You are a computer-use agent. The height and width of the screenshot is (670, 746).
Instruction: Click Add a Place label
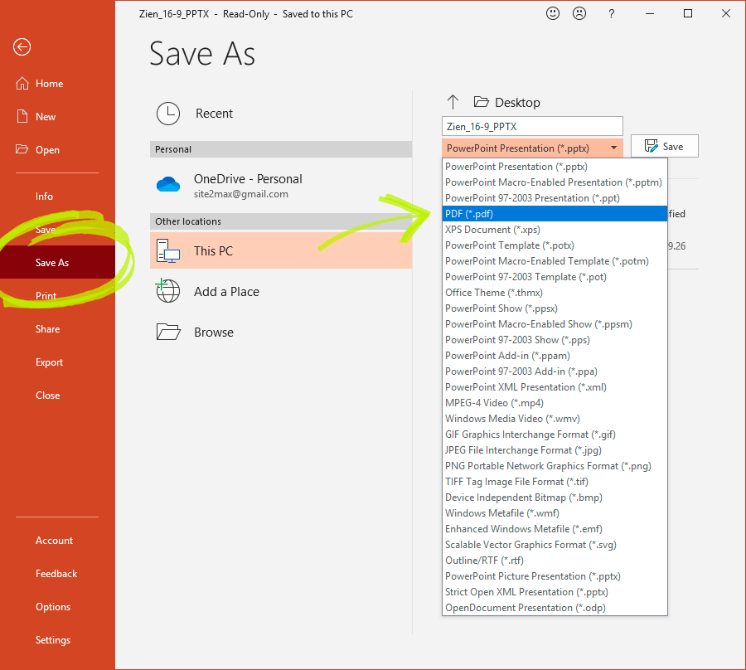(226, 291)
